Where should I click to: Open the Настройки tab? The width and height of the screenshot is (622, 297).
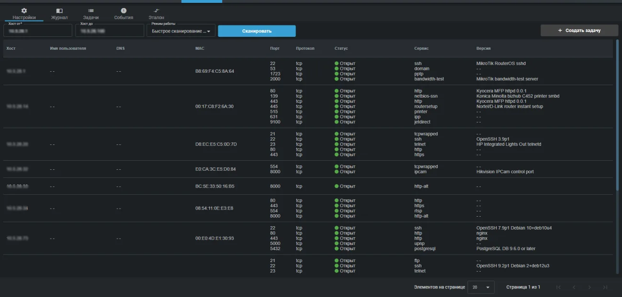pos(24,14)
